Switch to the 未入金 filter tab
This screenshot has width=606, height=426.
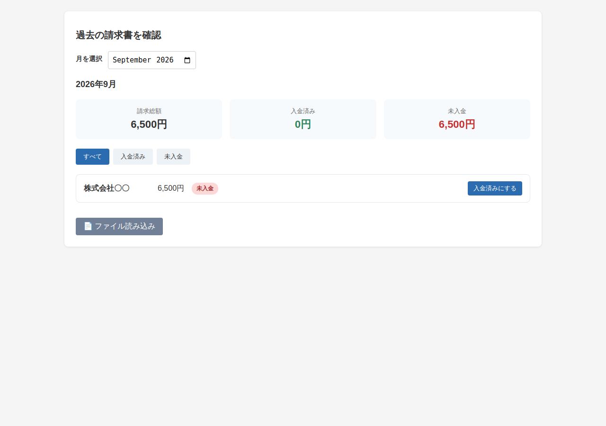click(173, 157)
